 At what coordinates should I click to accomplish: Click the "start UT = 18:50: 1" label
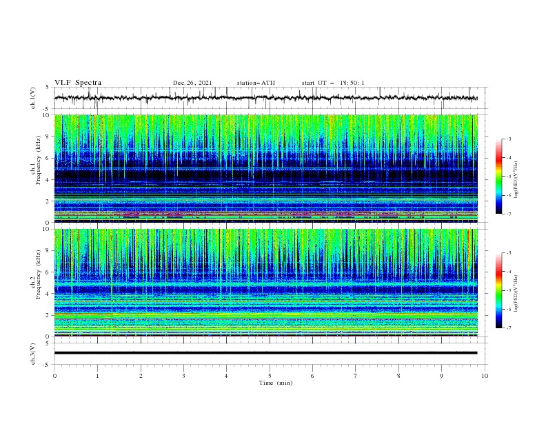[x=333, y=83]
